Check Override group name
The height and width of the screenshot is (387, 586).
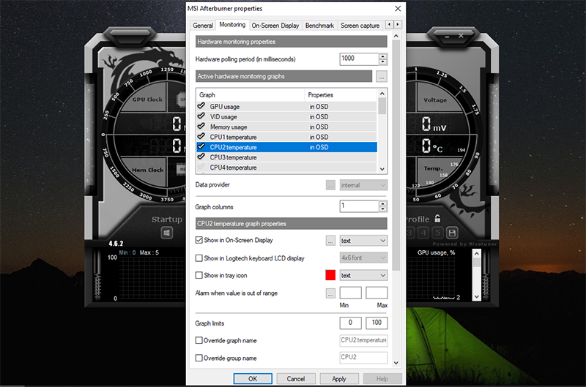199,358
